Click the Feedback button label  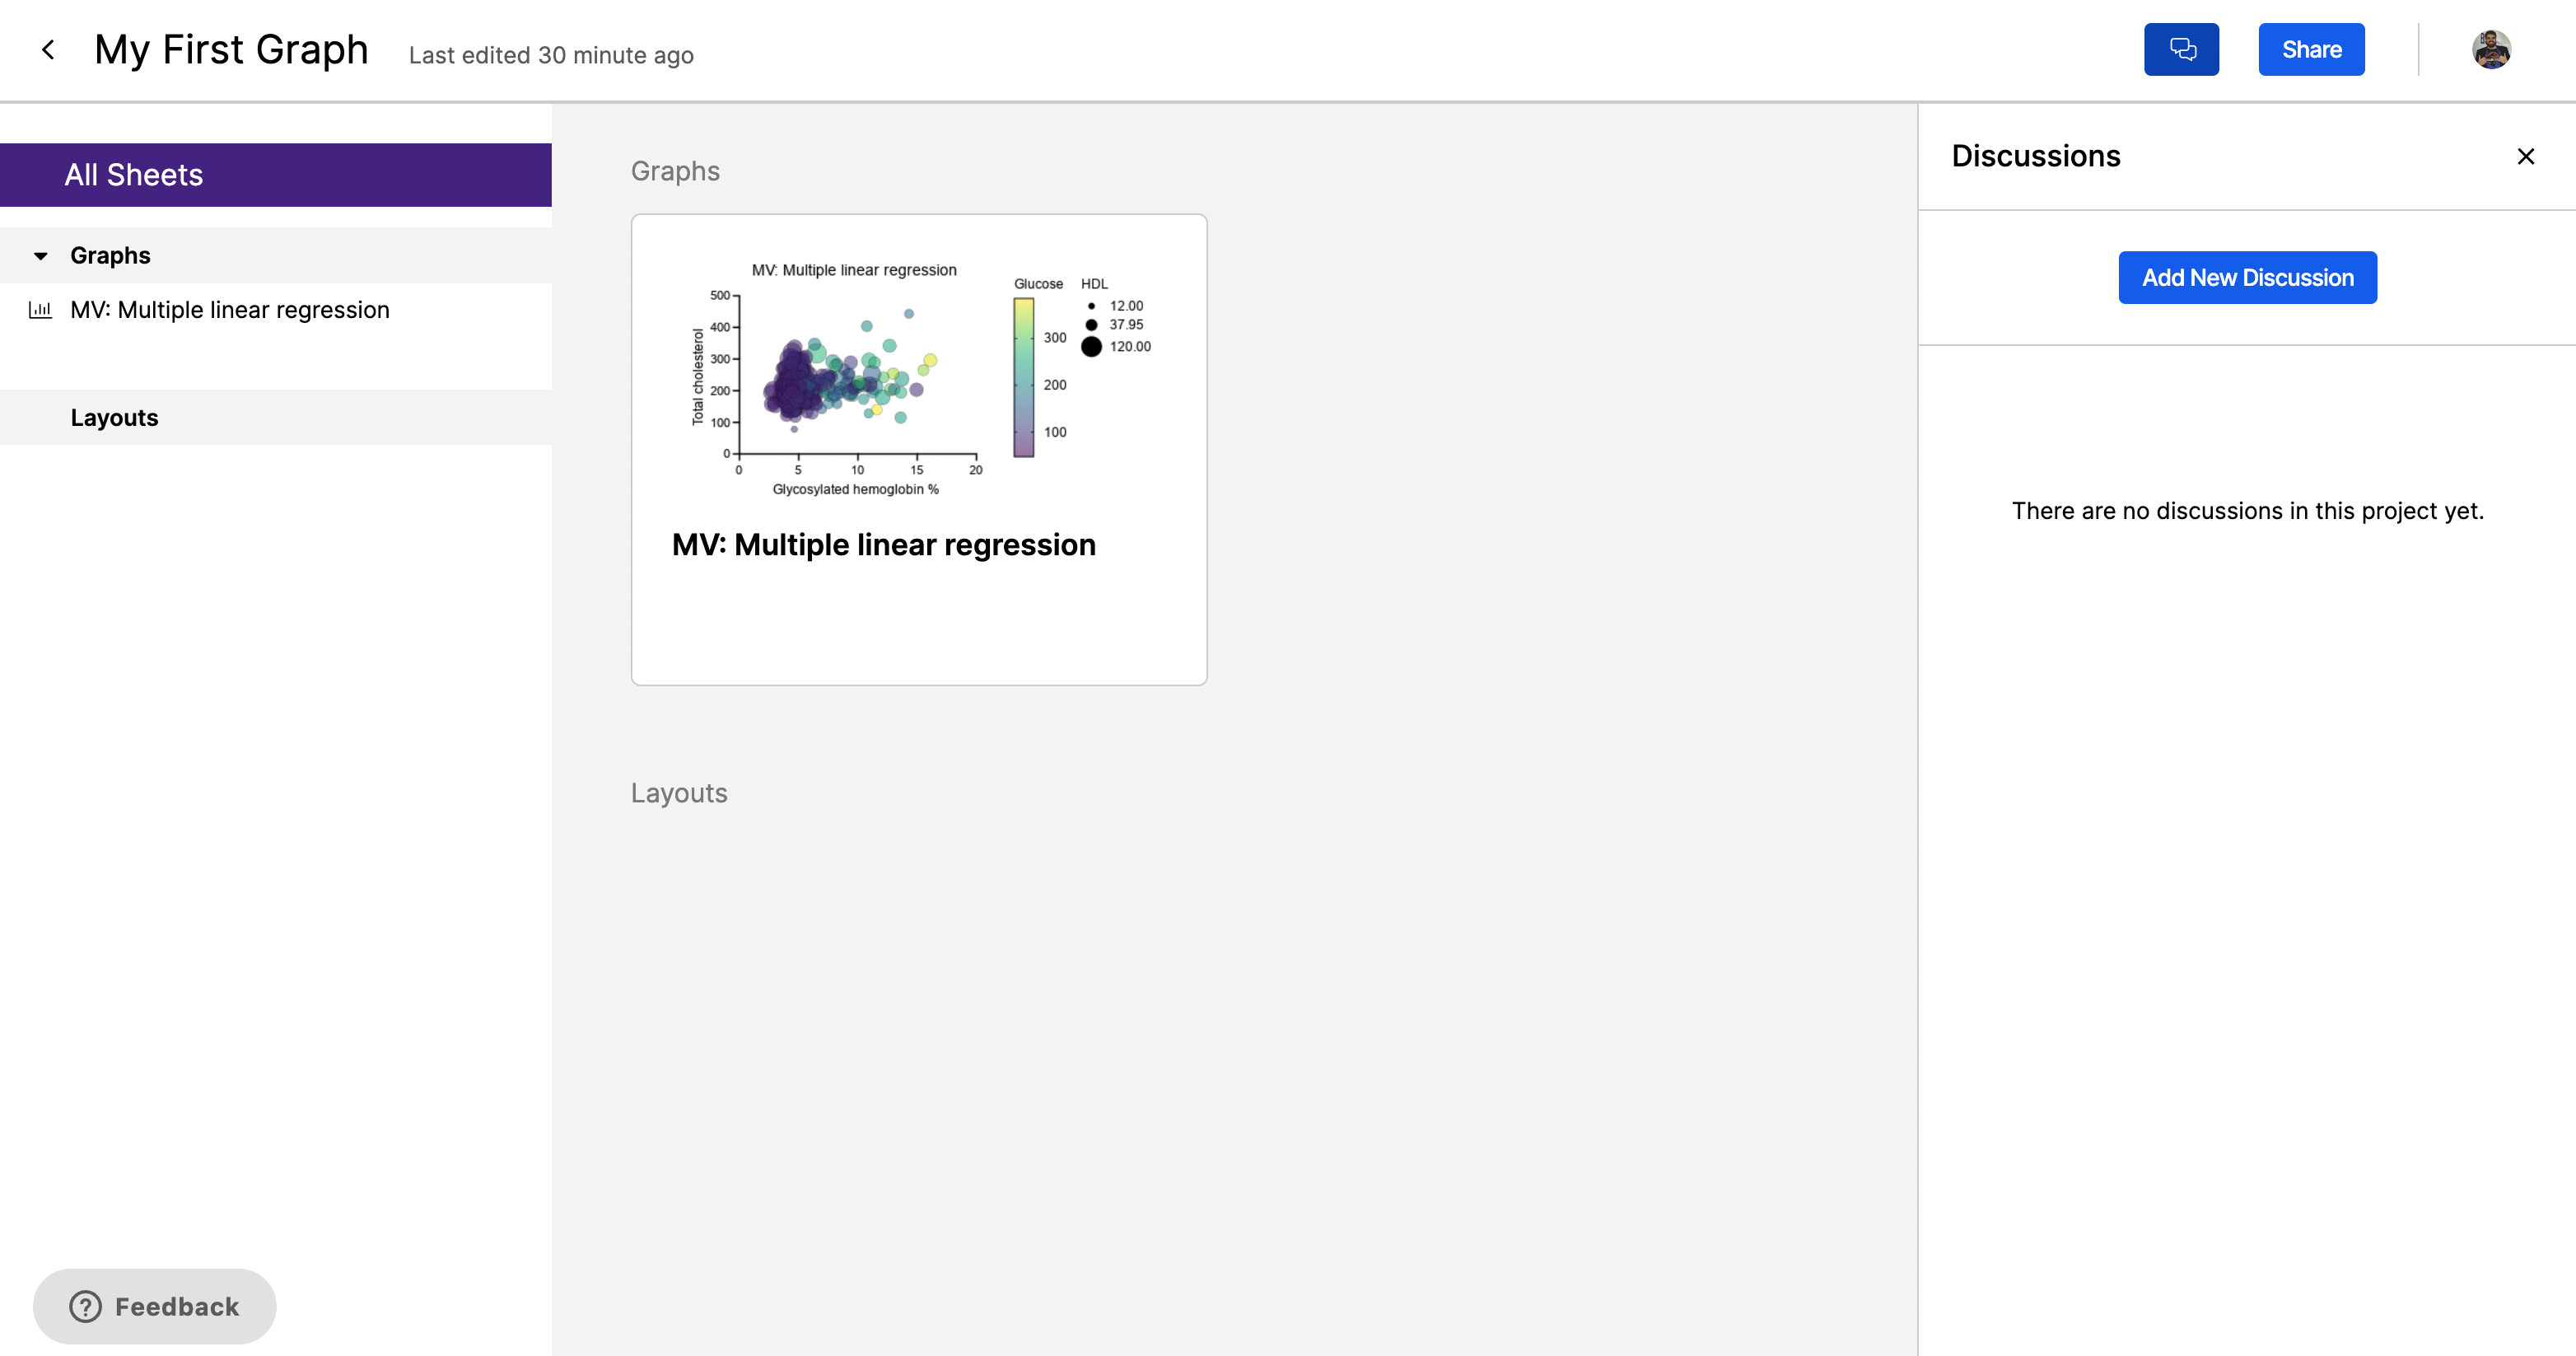pos(177,1306)
